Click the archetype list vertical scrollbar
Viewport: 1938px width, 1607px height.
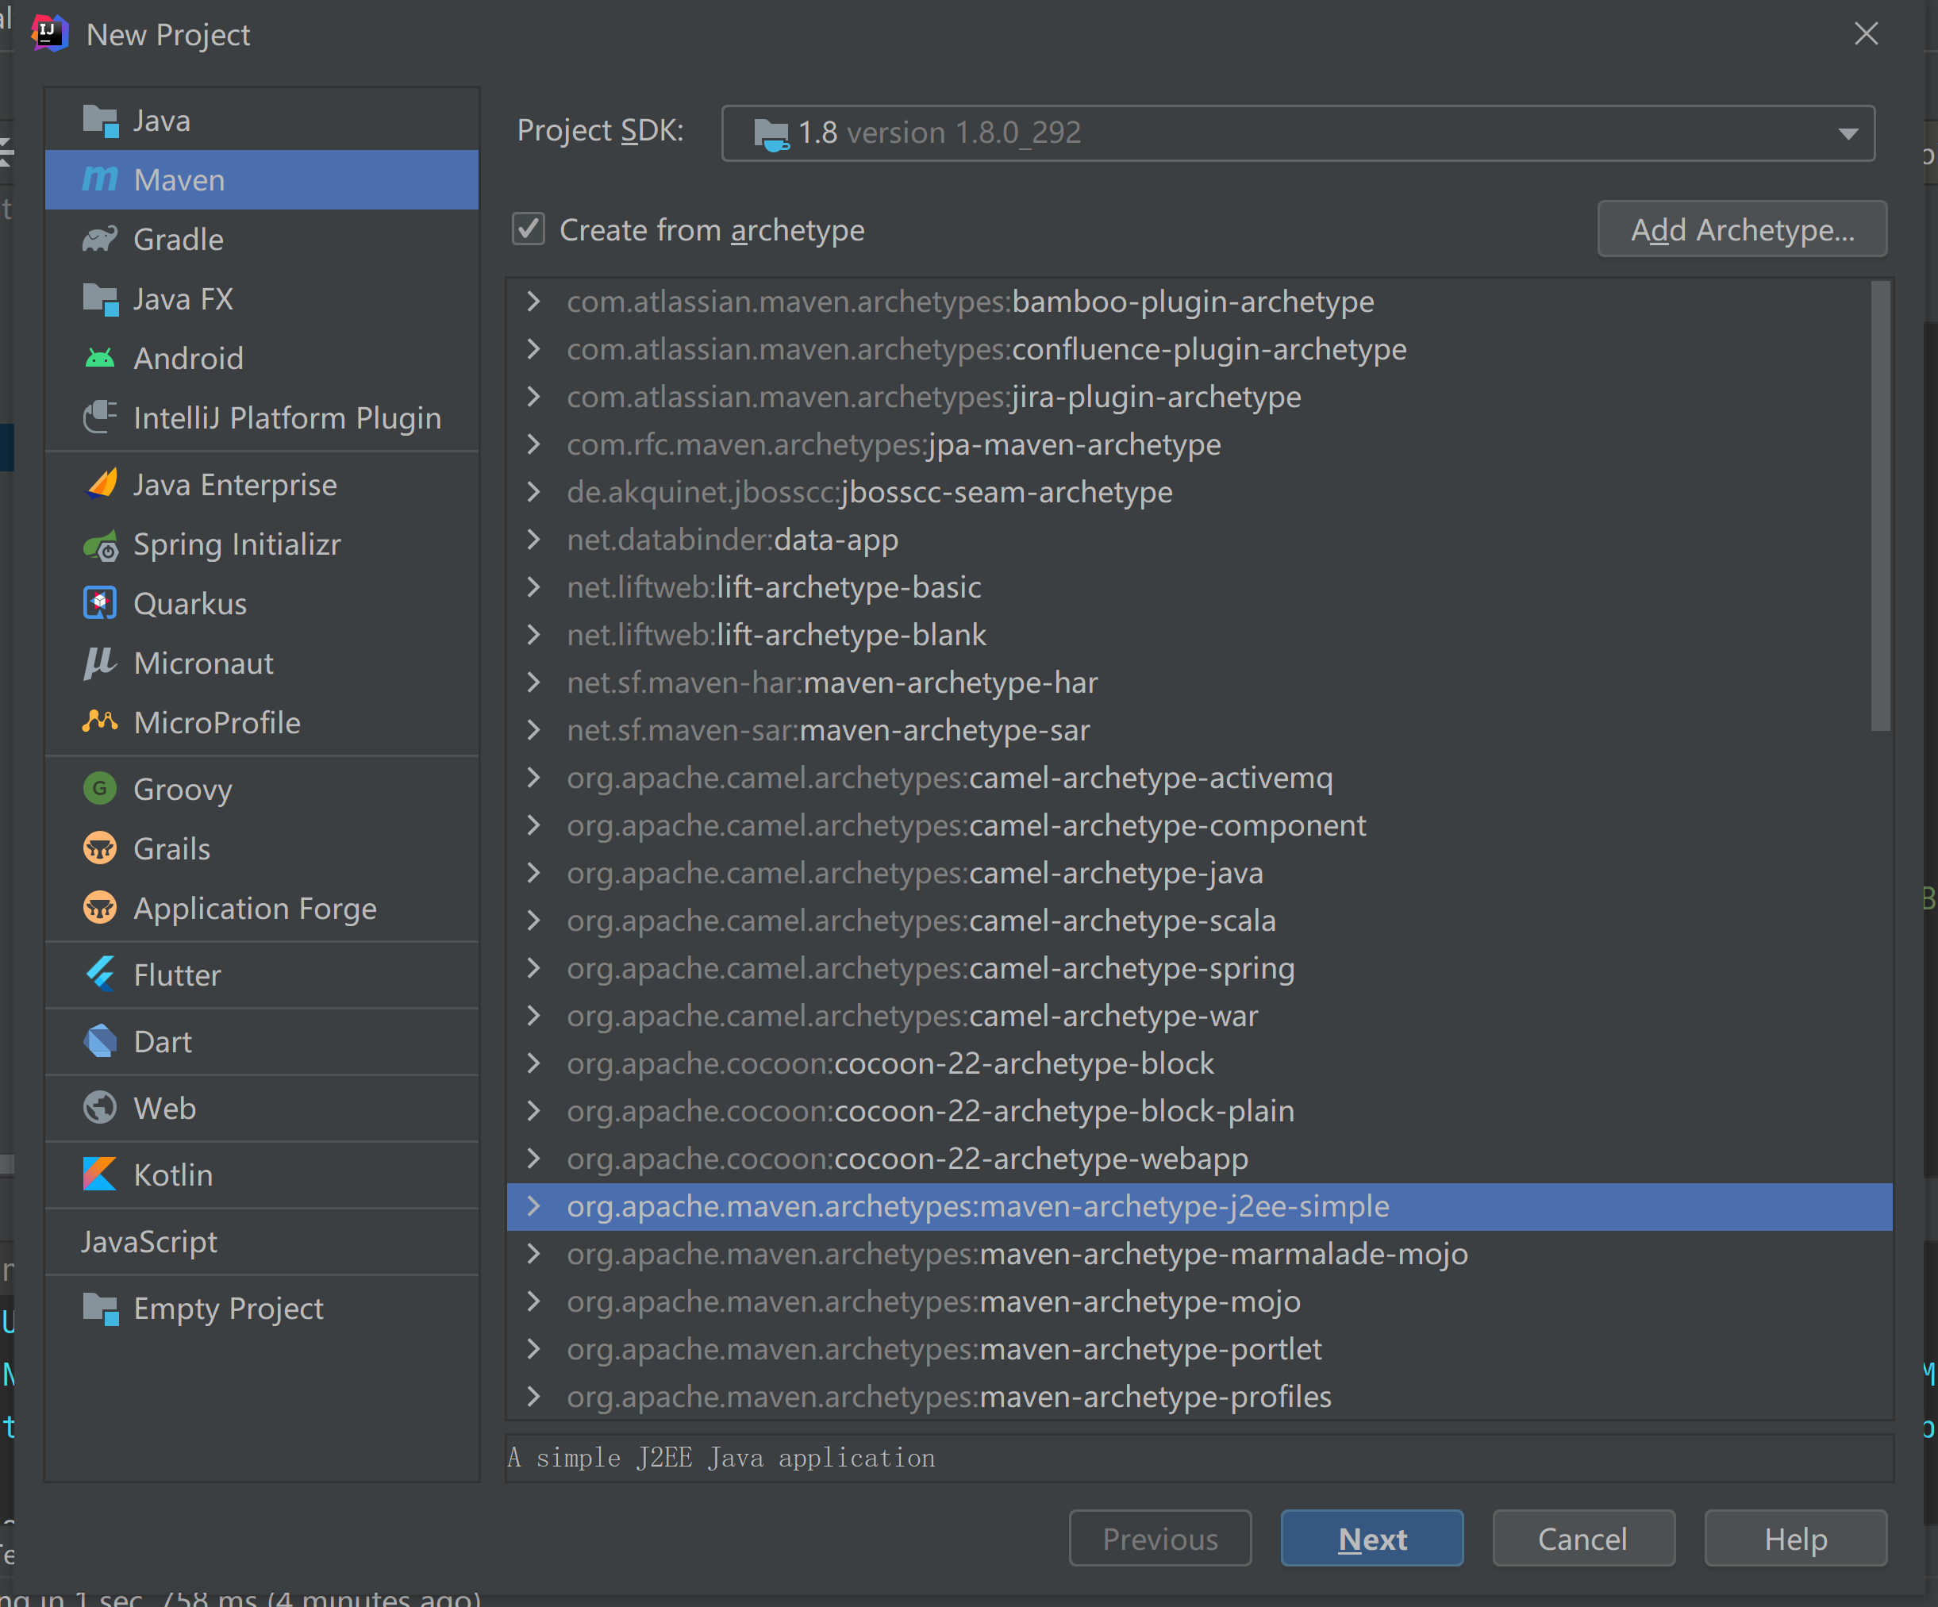[1880, 507]
